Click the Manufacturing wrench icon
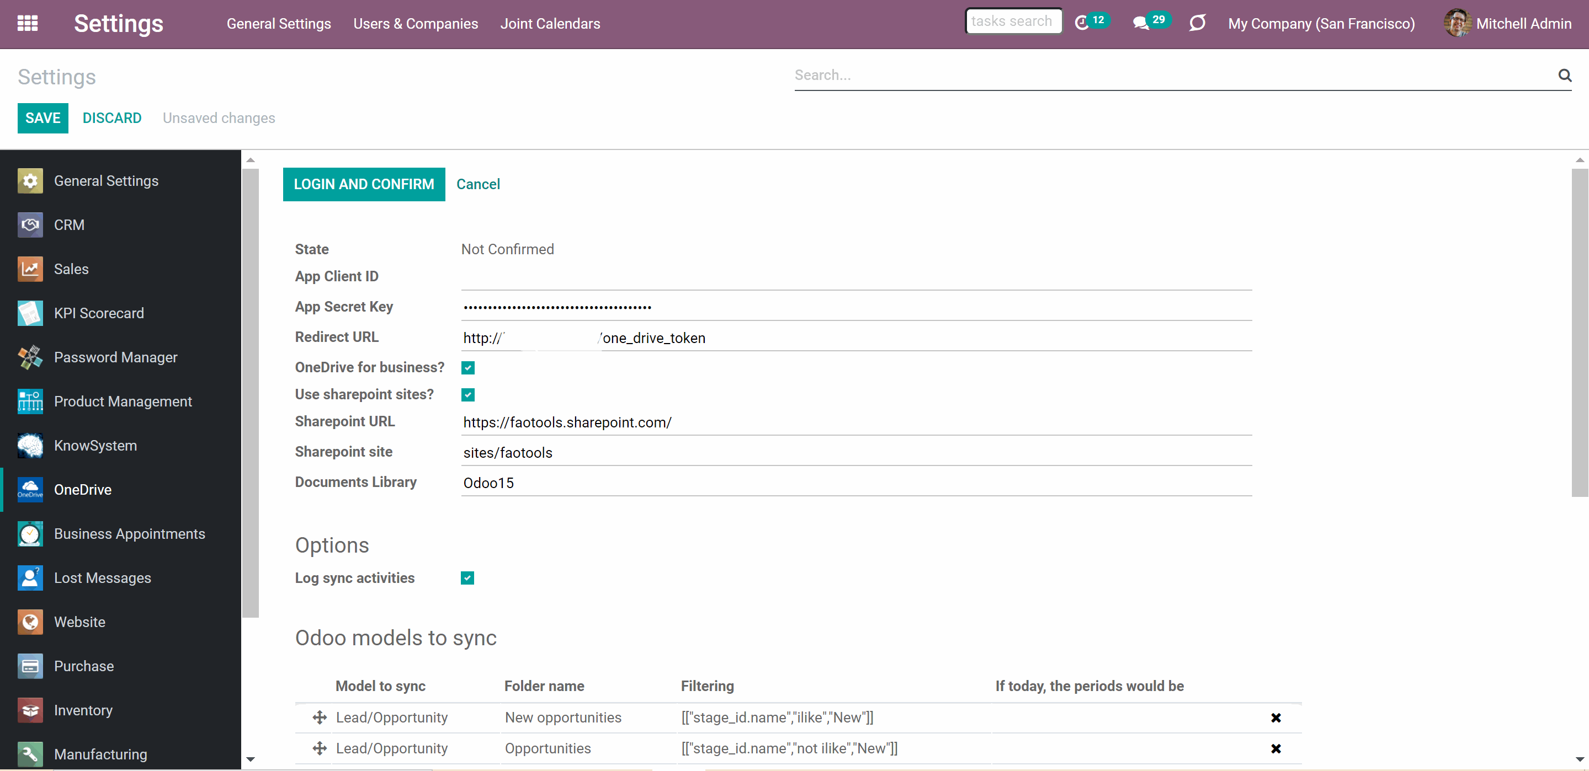 [30, 754]
